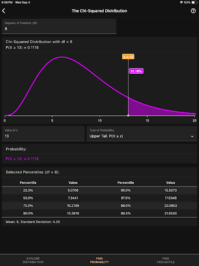Select the 50.0% percentile value 7.3441
Image resolution: width=199 pixels, height=266 pixels.
73,198
